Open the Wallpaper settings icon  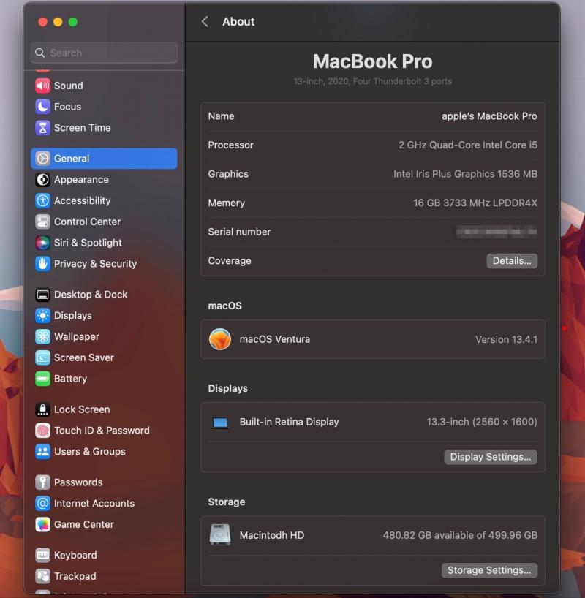42,337
